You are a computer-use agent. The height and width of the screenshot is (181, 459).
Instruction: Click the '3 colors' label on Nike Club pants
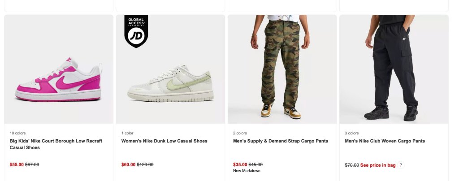pyautogui.click(x=352, y=133)
